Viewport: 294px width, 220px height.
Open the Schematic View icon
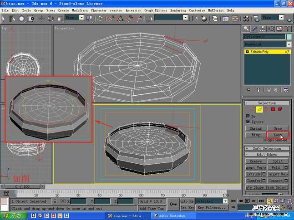point(235,19)
